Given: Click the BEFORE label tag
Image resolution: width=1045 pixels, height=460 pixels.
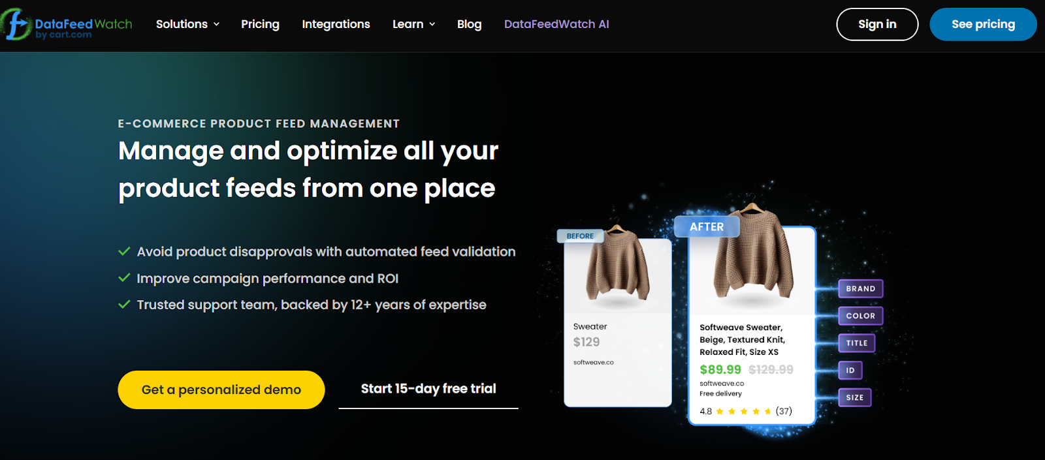Looking at the screenshot, I should pos(580,236).
